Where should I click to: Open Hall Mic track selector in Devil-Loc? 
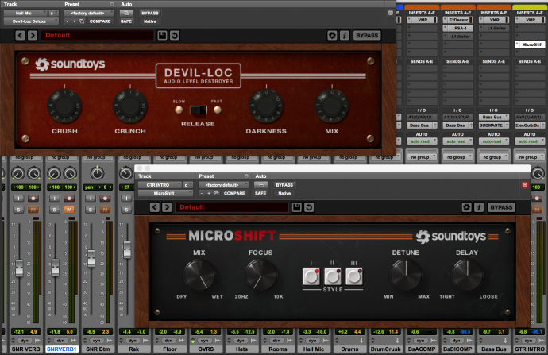coord(25,13)
